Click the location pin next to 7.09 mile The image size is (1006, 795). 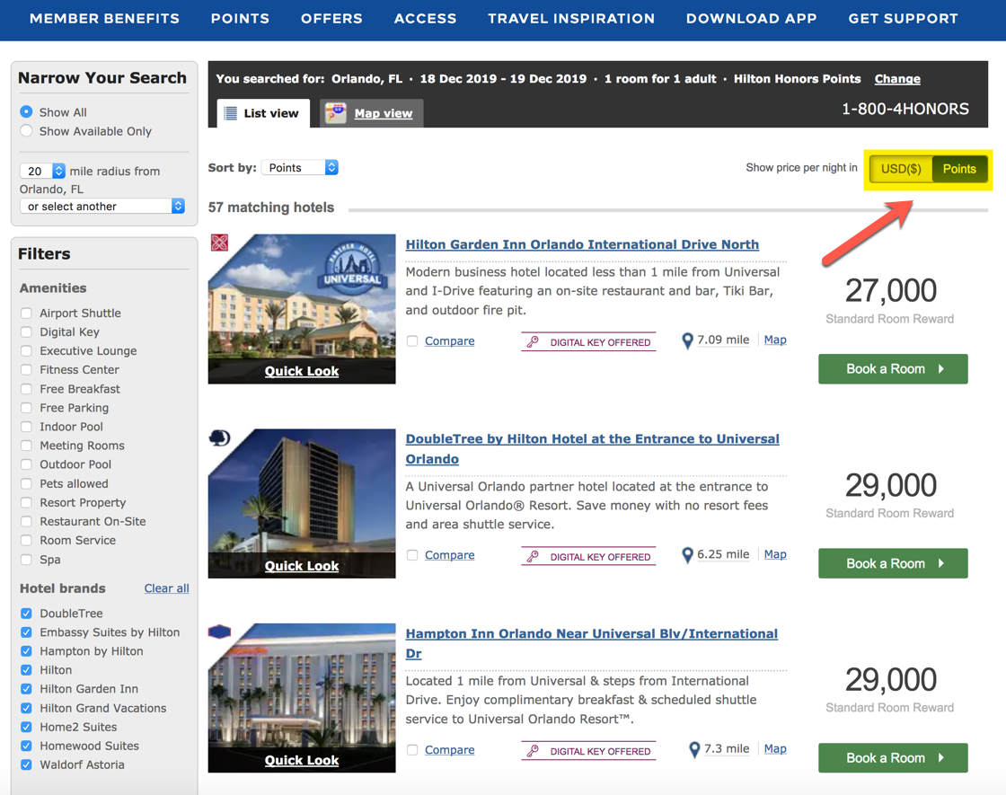point(687,340)
